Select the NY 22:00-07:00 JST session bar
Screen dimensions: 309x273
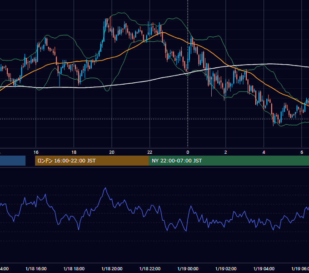pyautogui.click(x=229, y=161)
